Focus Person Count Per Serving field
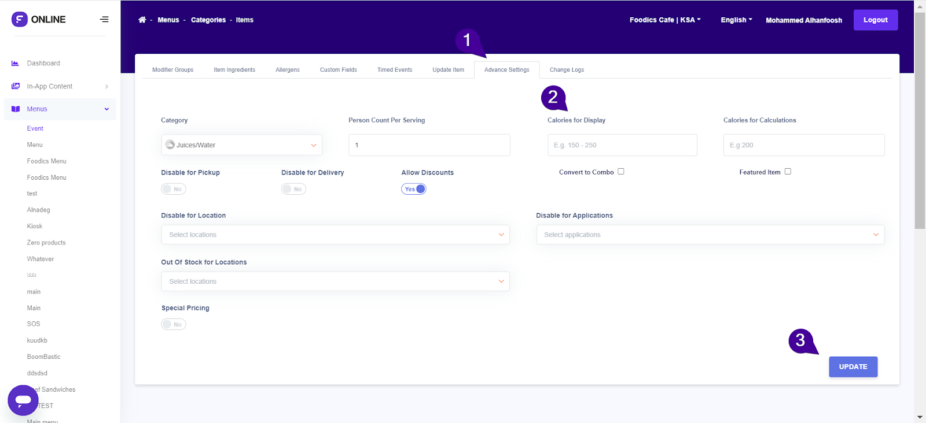Image resolution: width=926 pixels, height=423 pixels. 429,145
